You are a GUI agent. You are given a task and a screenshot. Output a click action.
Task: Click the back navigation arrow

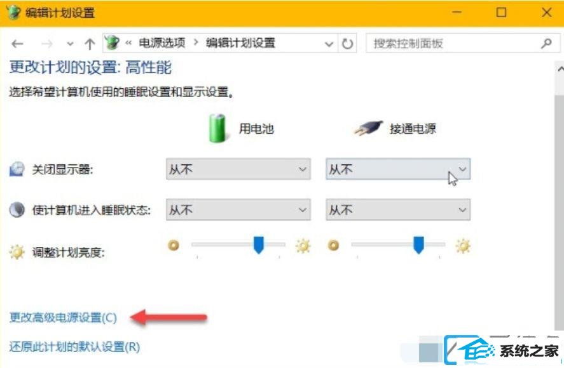coord(17,44)
